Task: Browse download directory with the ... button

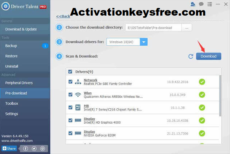Action: click(187, 28)
